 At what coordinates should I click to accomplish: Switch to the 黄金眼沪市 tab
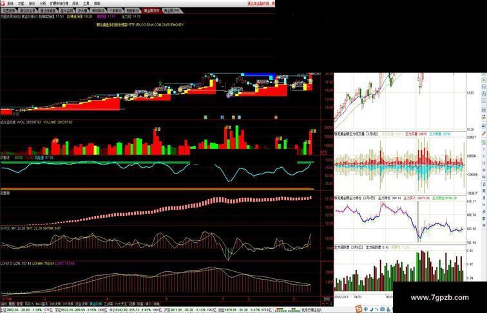click(x=172, y=10)
